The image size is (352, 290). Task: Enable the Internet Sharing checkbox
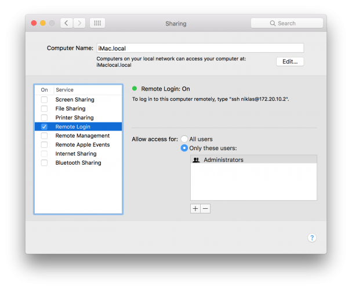pos(44,154)
